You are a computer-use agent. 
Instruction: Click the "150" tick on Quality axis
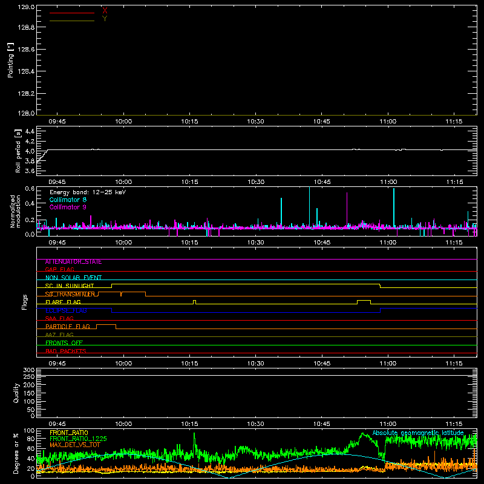pos(29,393)
